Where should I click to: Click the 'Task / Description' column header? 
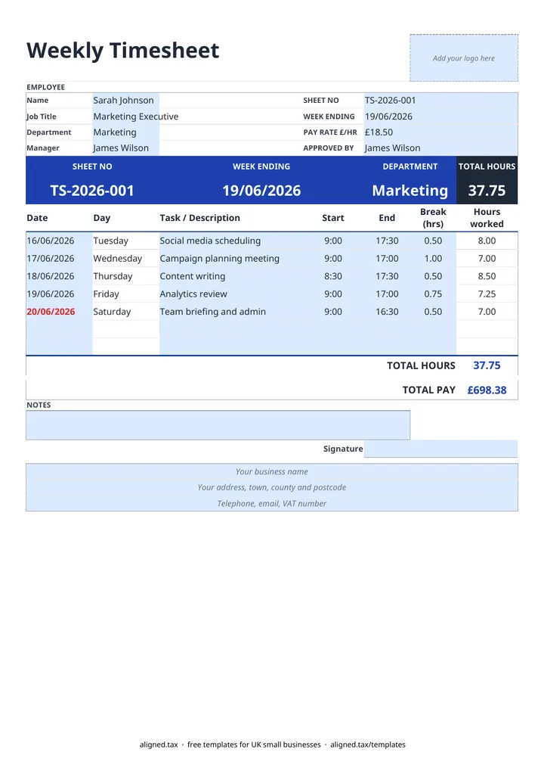click(199, 218)
